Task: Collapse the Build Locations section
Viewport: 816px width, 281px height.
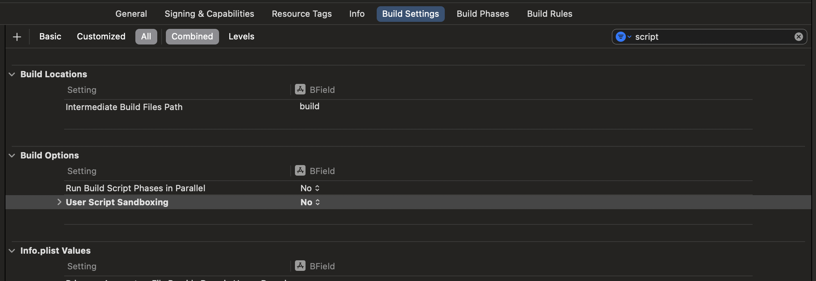Action: pos(11,74)
